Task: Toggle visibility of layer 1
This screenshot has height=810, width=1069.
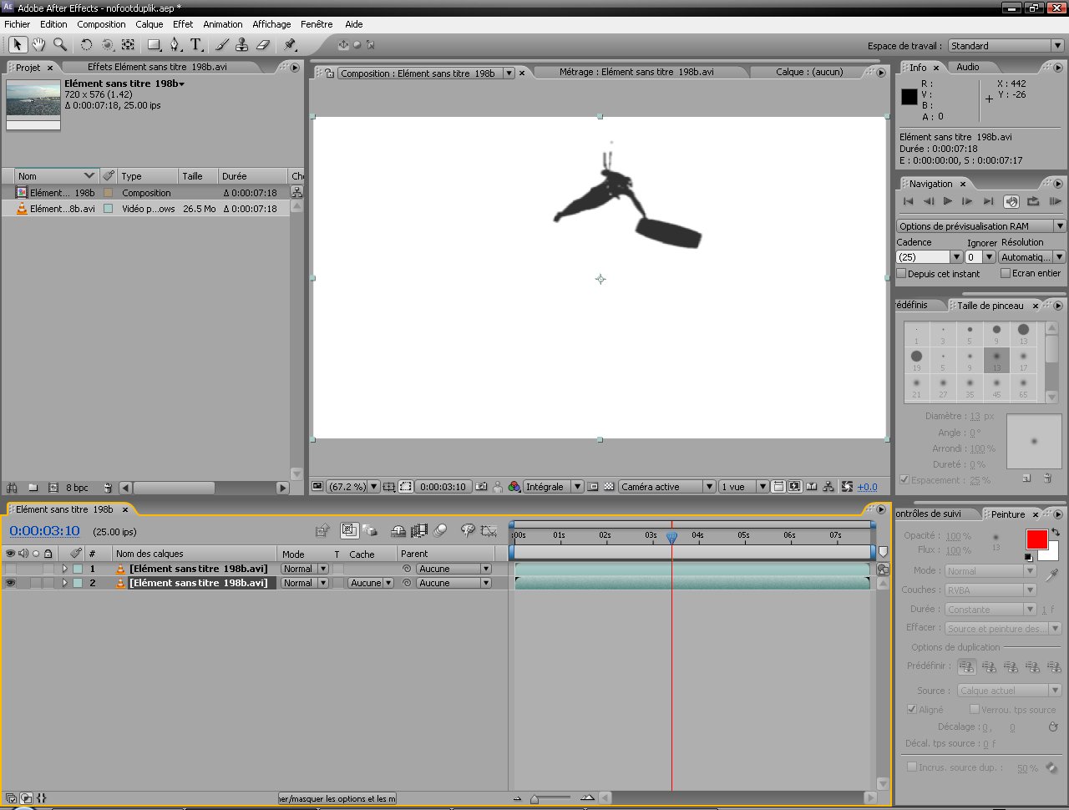Action: [10, 569]
